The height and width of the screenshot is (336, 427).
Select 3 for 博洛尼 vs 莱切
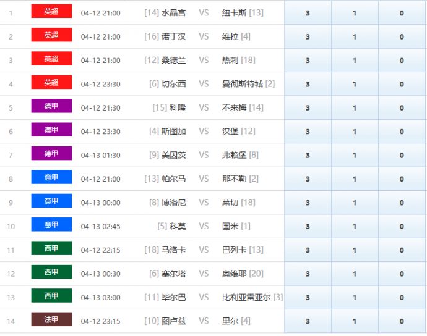click(x=308, y=203)
